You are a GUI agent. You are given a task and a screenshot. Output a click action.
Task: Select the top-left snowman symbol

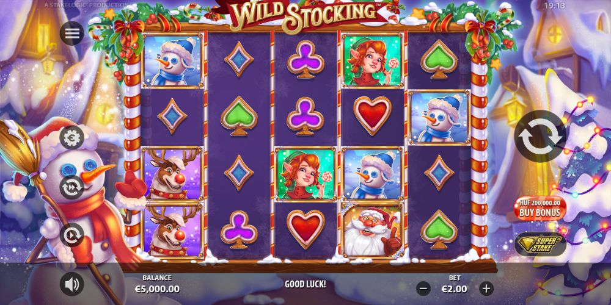tap(173, 60)
